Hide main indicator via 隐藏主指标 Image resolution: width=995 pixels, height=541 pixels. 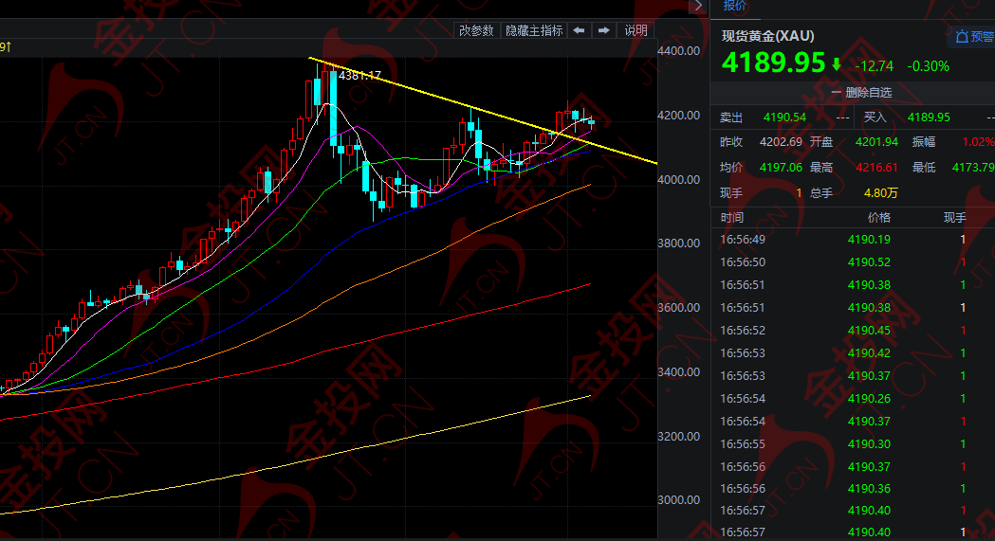(534, 30)
